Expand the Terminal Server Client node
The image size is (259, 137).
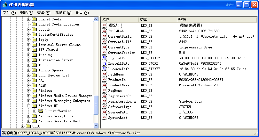pyautogui.click(x=28, y=45)
